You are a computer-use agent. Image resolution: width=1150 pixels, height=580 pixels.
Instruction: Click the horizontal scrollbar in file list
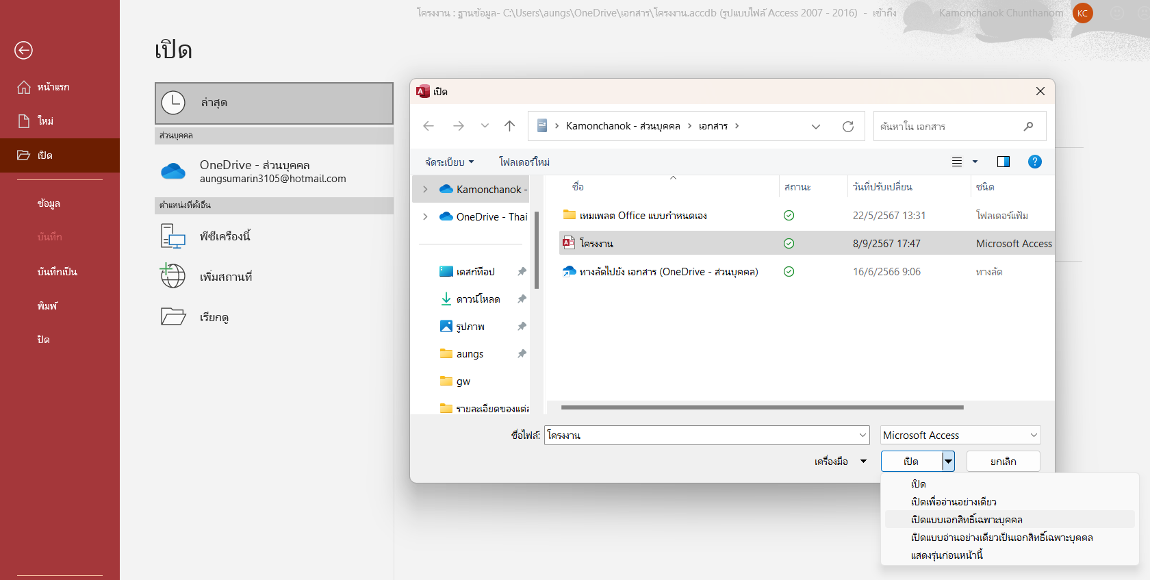761,407
